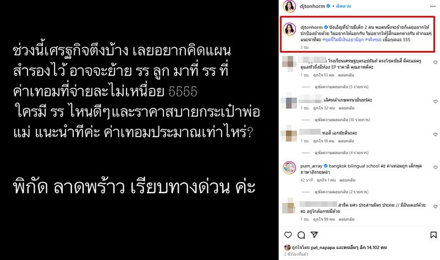
Task: Save the post with the bookmark icon
Action: [433, 235]
